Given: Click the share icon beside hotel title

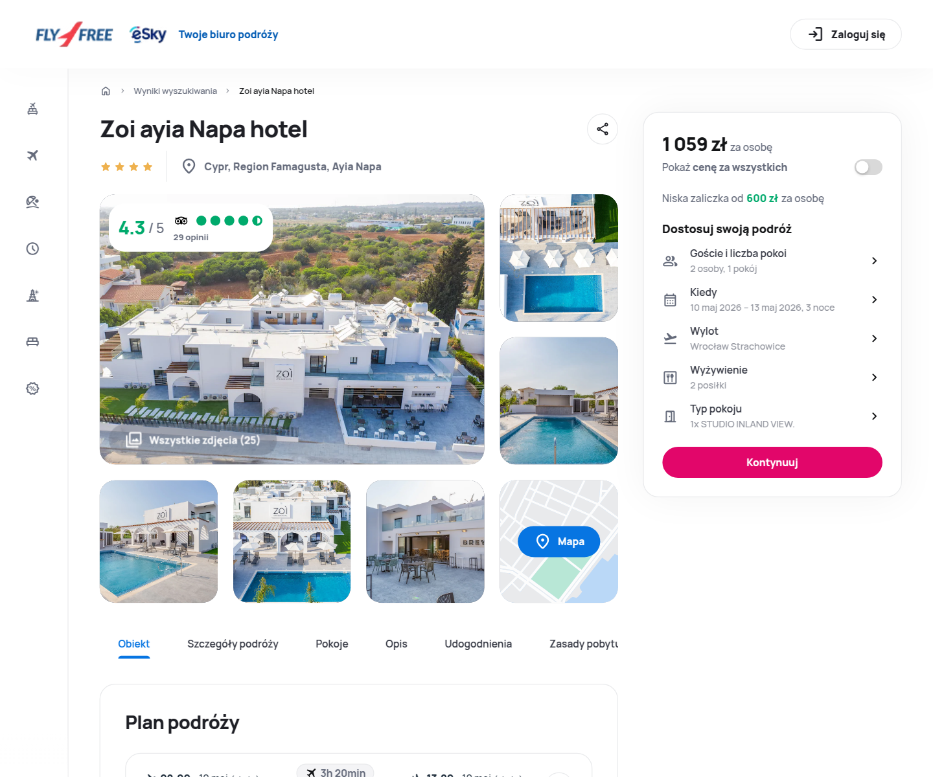Looking at the screenshot, I should pos(602,129).
